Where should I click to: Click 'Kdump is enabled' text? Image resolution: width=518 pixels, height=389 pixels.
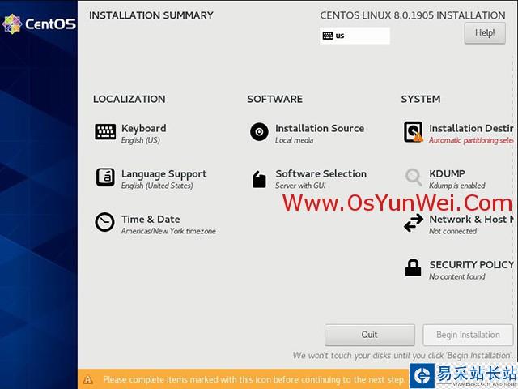point(456,186)
